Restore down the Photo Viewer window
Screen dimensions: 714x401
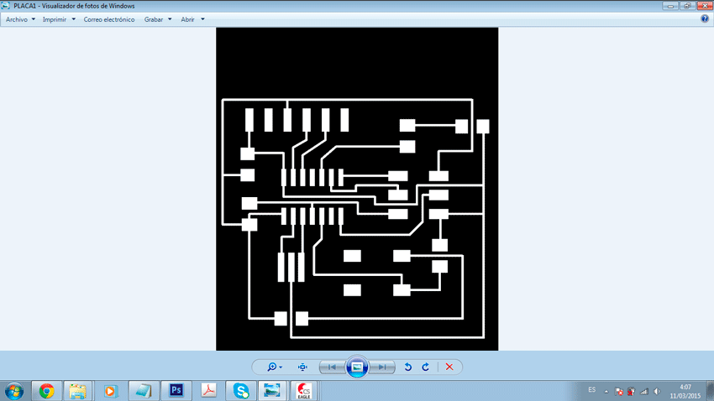(687, 6)
